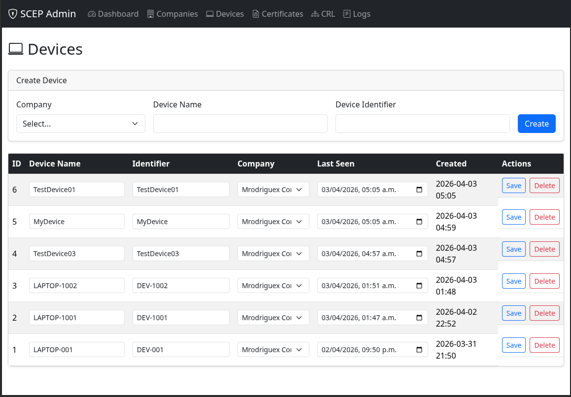Open the calendar picker for TestDevice01 last seen

pyautogui.click(x=419, y=190)
